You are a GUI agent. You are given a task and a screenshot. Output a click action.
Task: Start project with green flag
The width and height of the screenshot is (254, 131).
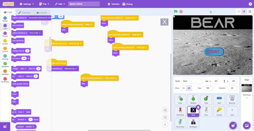point(176,12)
